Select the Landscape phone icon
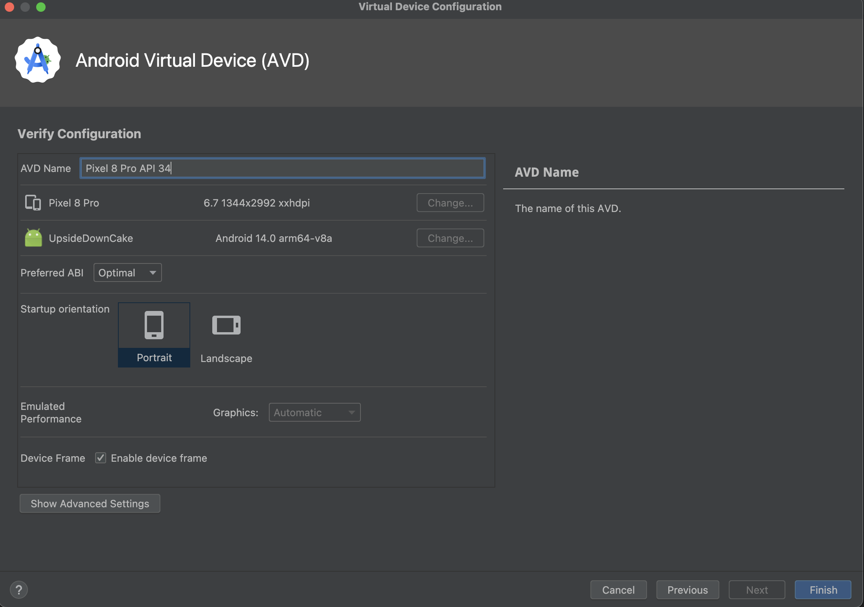The width and height of the screenshot is (864, 607). [x=226, y=325]
